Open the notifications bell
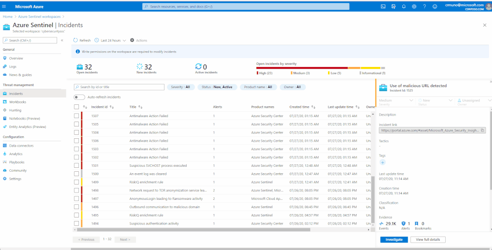The image size is (492, 250). pos(404,6)
